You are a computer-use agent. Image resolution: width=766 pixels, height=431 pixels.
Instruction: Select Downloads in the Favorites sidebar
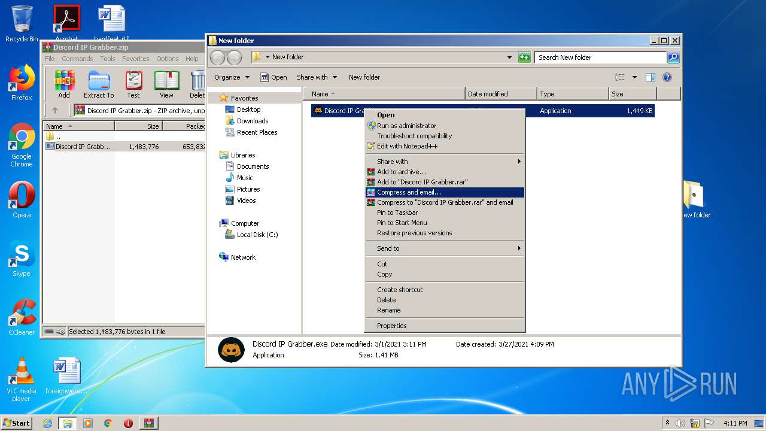coord(247,121)
